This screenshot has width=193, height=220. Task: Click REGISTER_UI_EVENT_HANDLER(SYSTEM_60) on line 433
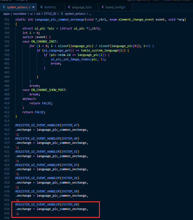coord(47,204)
